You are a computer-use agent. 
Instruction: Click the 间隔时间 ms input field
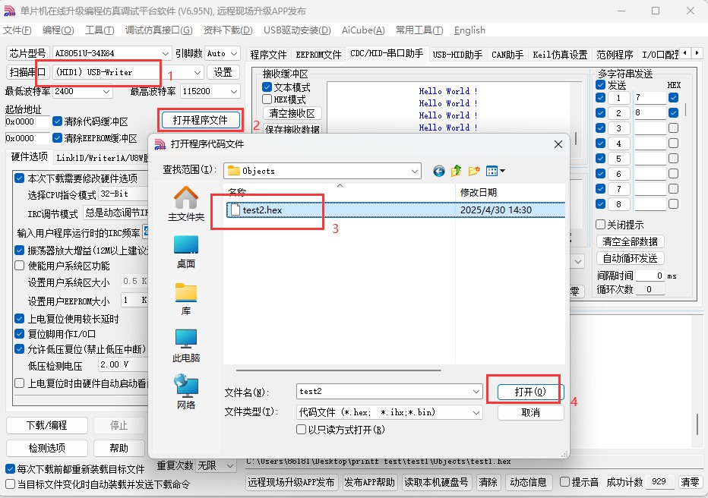click(x=650, y=276)
